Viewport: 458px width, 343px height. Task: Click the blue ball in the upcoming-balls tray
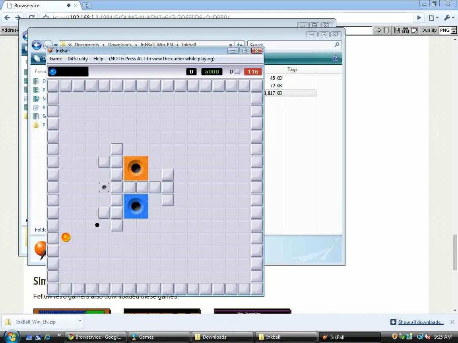pos(52,71)
